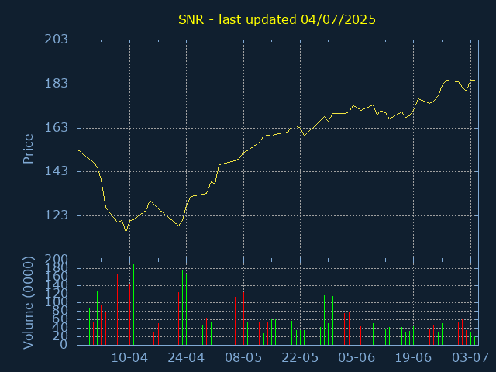This screenshot has width=496, height=372.
Task: Click the date label 08-05
Action: point(243,358)
